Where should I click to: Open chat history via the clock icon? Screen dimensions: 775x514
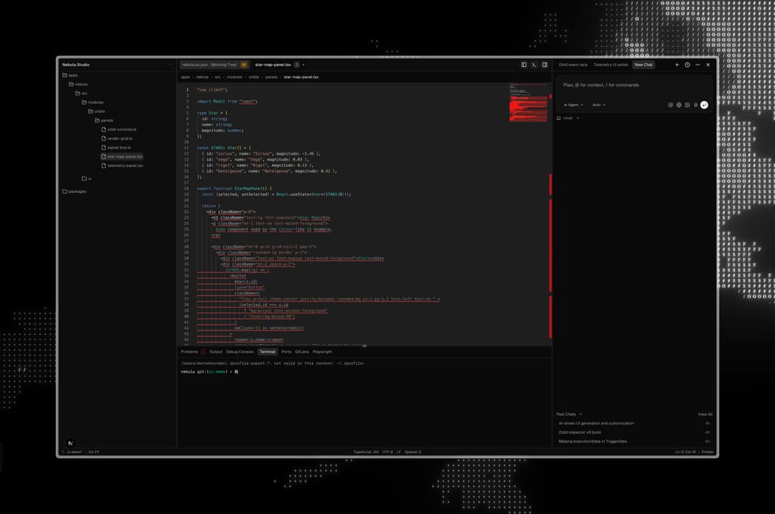point(687,65)
